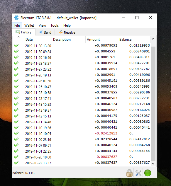The height and width of the screenshot is (186, 171).
Task: Click checkmark icon for 2019-11-18 15:33 transaction
Action: click(16, 104)
